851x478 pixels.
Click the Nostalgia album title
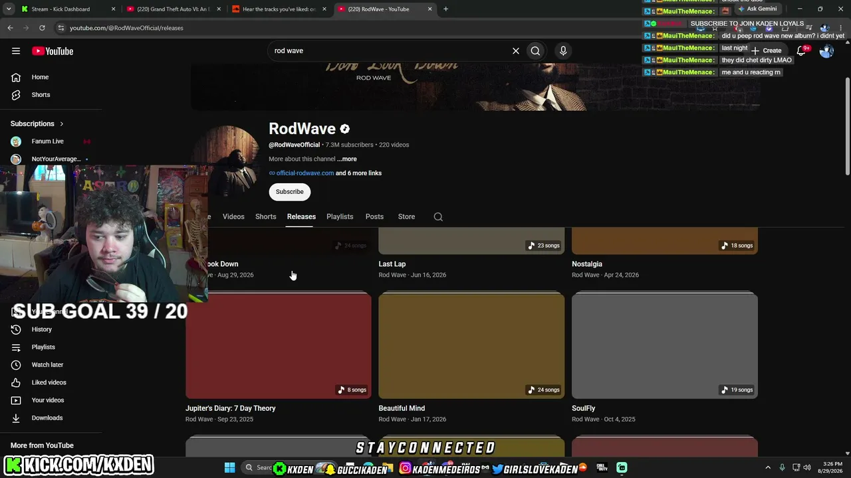(x=587, y=264)
